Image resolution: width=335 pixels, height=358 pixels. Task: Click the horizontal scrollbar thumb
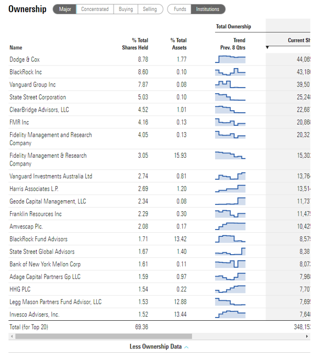click(104, 336)
